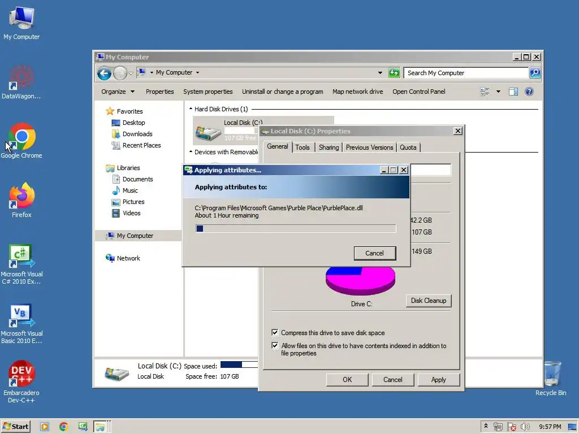Image resolution: width=579 pixels, height=434 pixels.
Task: Open the Start menu
Action: (x=15, y=427)
